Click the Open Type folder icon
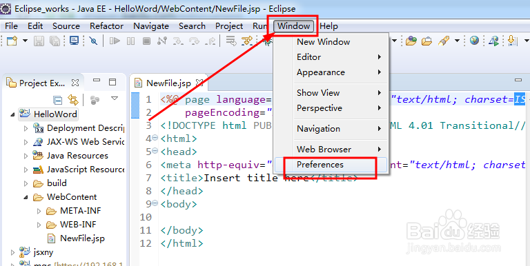This screenshot has width=530, height=266. 411,41
